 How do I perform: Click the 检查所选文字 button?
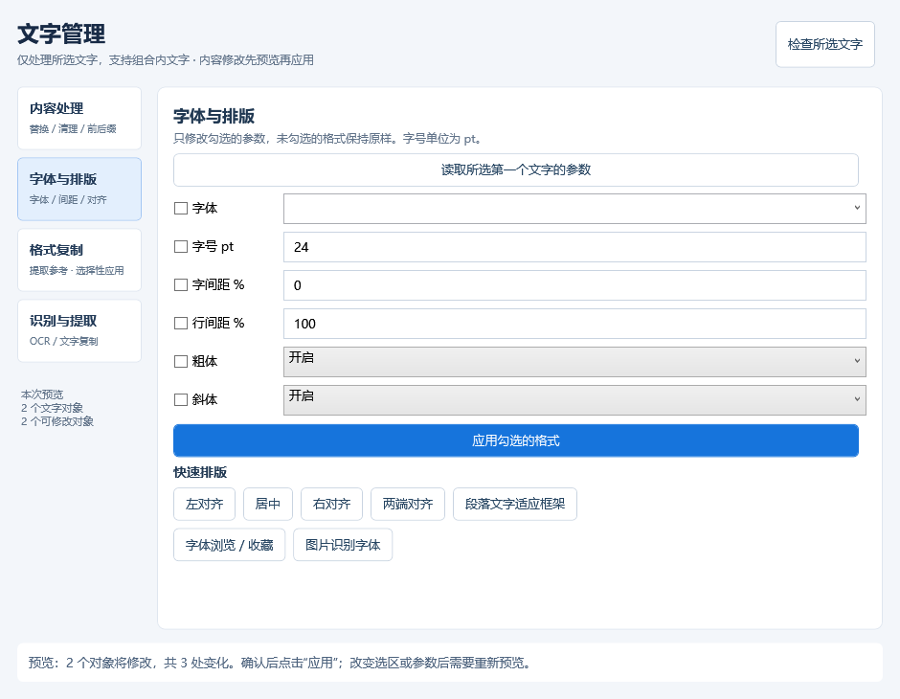[824, 44]
